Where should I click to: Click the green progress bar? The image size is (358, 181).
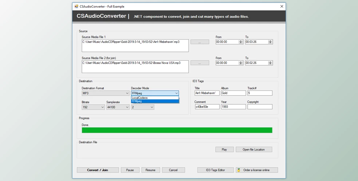tap(177, 130)
